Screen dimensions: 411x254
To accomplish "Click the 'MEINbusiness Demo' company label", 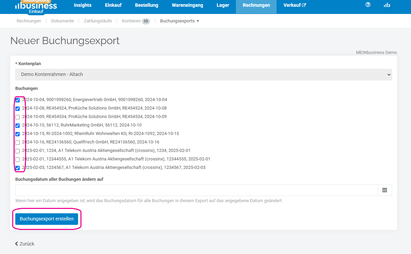I will pyautogui.click(x=376, y=53).
